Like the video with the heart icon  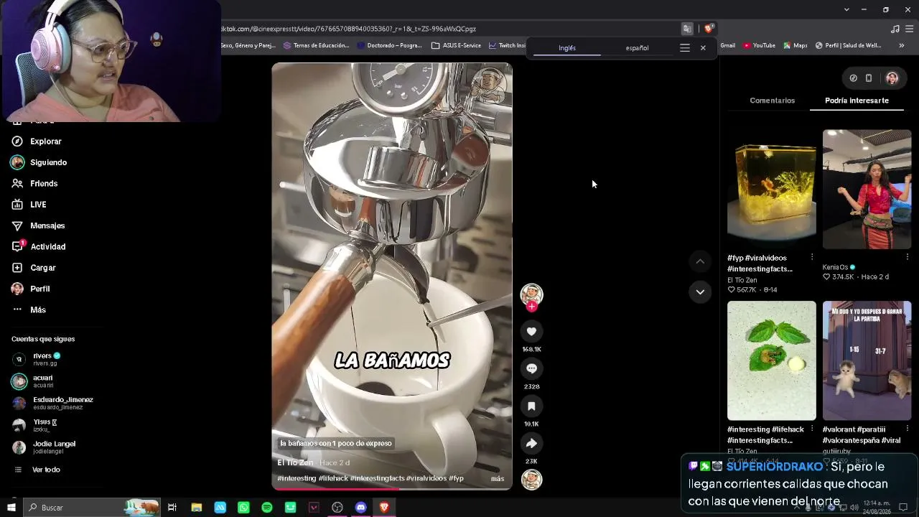coord(531,331)
